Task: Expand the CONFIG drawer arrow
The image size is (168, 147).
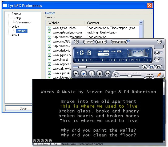Action: pos(149,77)
